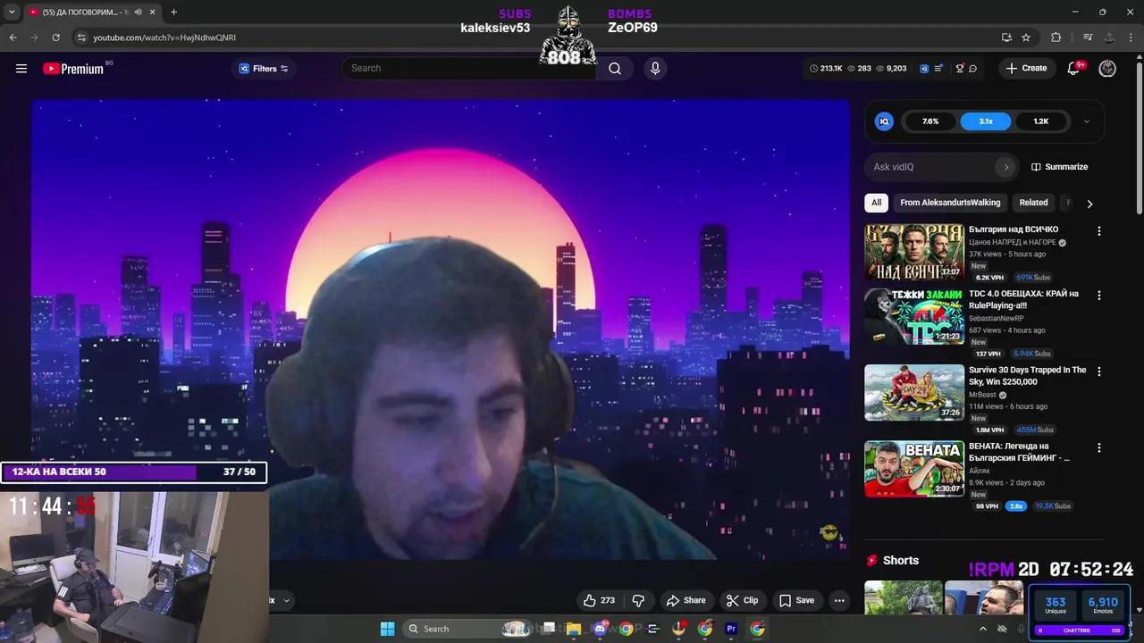Image resolution: width=1144 pixels, height=643 pixels.
Task: Select the 7.6% vidIQ metric pill
Action: (x=930, y=121)
